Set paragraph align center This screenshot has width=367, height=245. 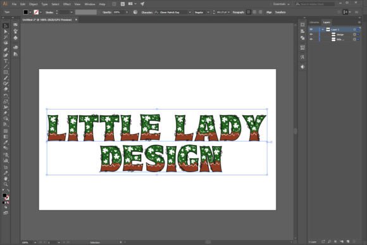tap(254, 12)
